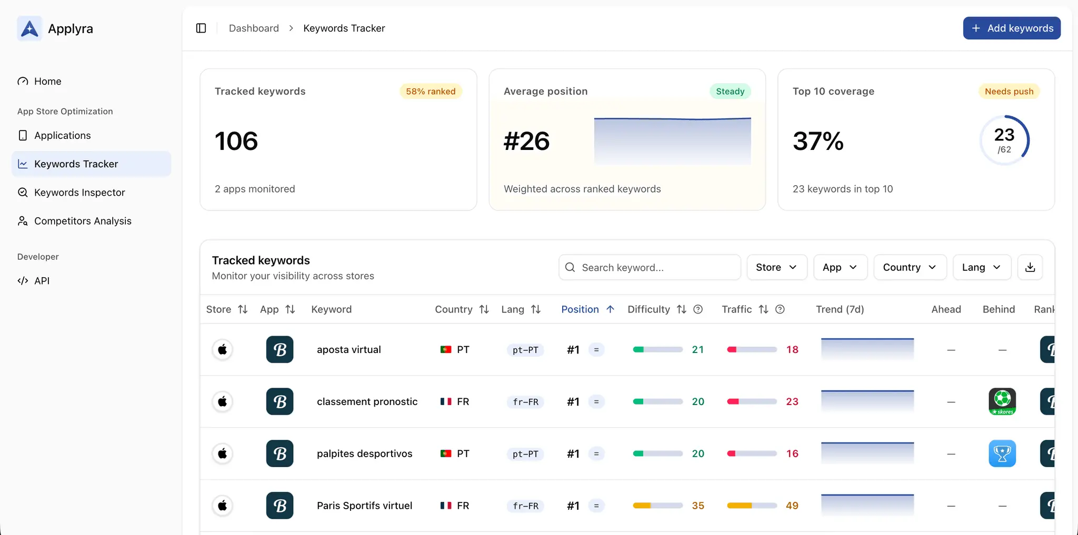Click the 'palpites desportivos' keyword
Image resolution: width=1078 pixels, height=535 pixels.
point(364,454)
